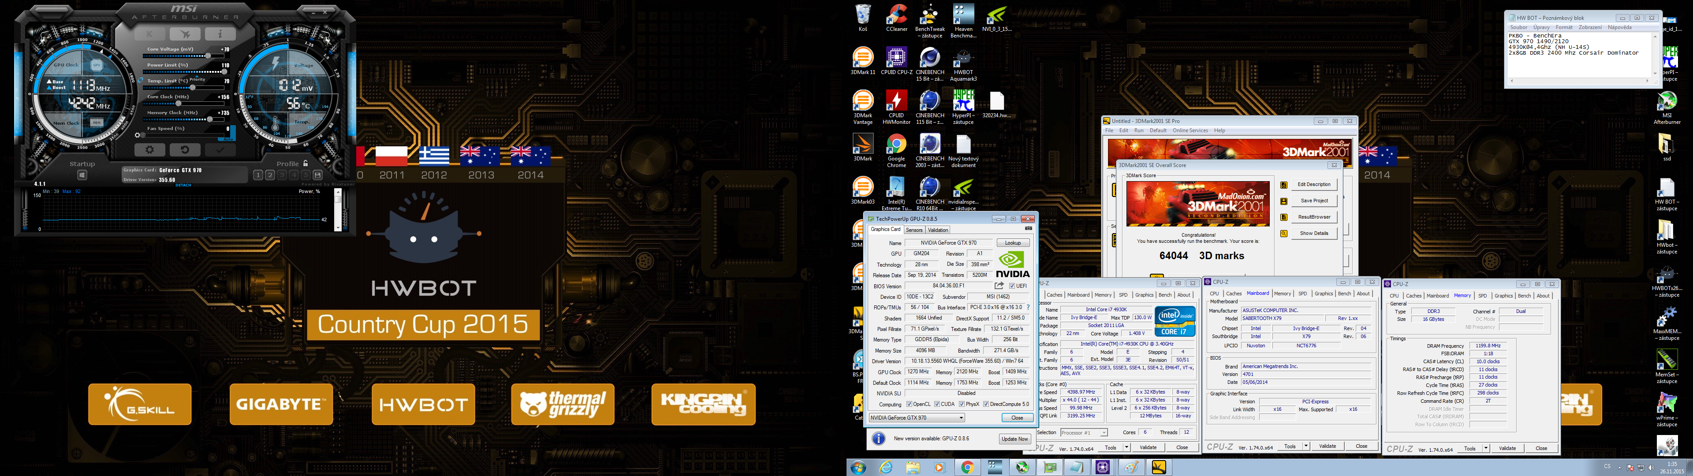Open HWBOT Aquamark3 desktop shortcut
This screenshot has width=1693, height=476.
pyautogui.click(x=963, y=64)
